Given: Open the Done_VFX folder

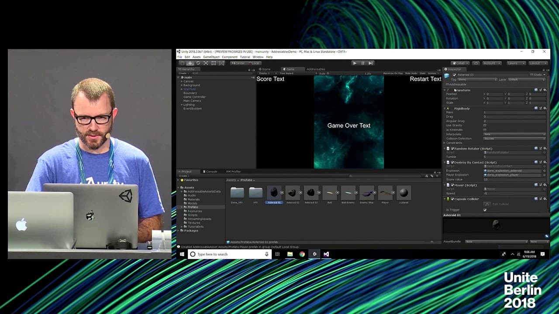Looking at the screenshot, I should click(237, 193).
